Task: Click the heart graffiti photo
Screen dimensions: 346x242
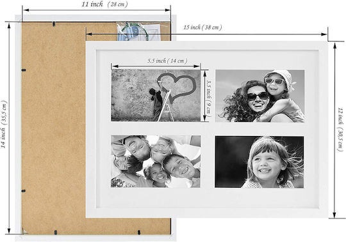Action: [x=156, y=95]
